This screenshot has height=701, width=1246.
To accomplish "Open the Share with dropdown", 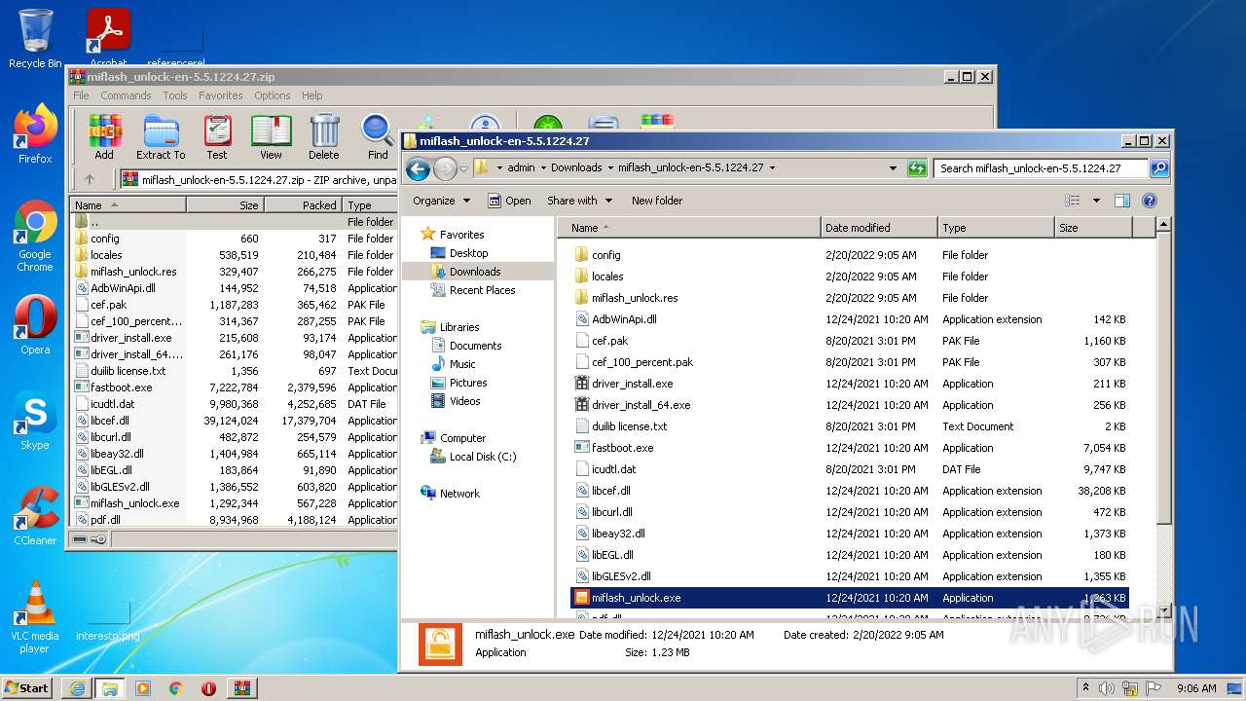I will (x=579, y=201).
